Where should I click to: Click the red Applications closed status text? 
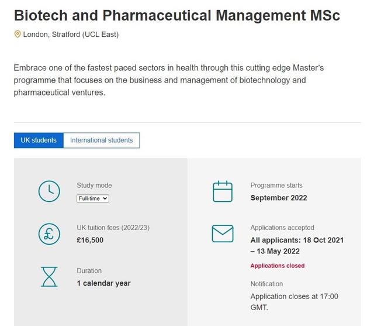[278, 266]
